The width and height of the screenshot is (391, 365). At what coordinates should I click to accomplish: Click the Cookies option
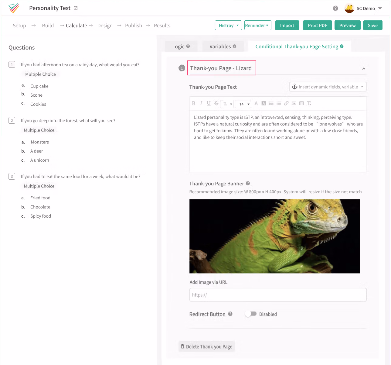tap(38, 104)
